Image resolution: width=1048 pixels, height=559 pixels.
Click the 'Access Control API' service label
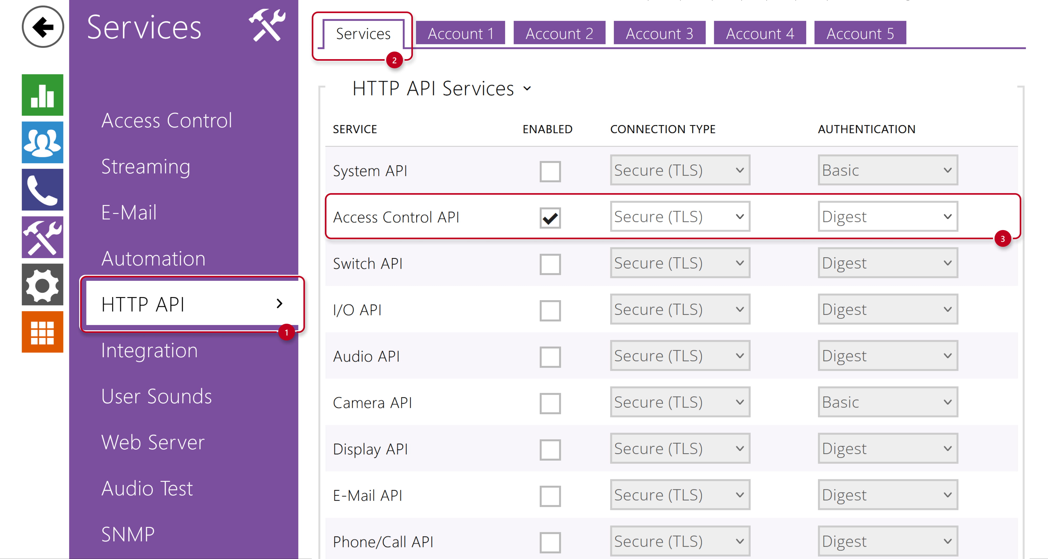pyautogui.click(x=396, y=217)
